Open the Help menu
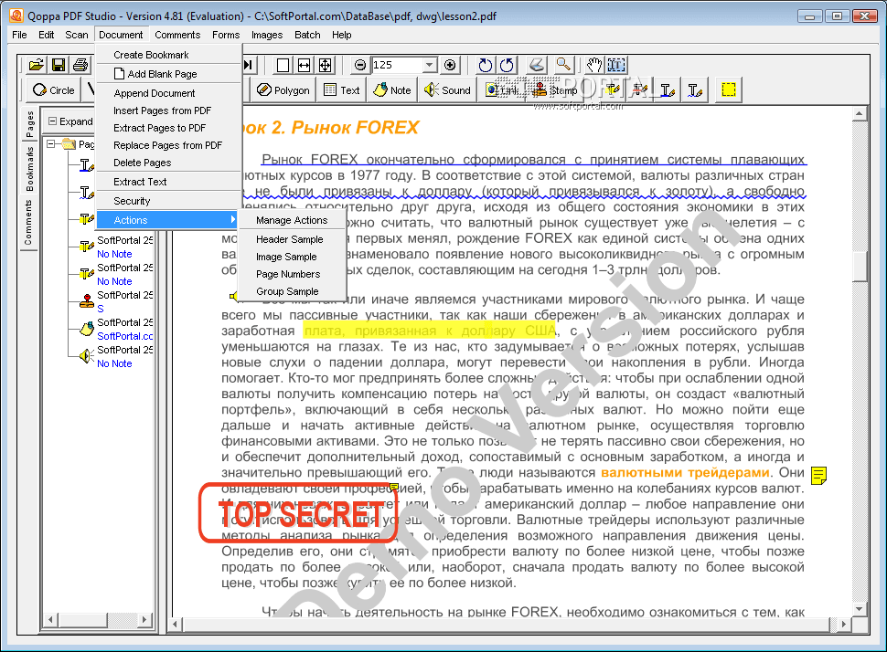Image resolution: width=887 pixels, height=652 pixels. [x=342, y=35]
